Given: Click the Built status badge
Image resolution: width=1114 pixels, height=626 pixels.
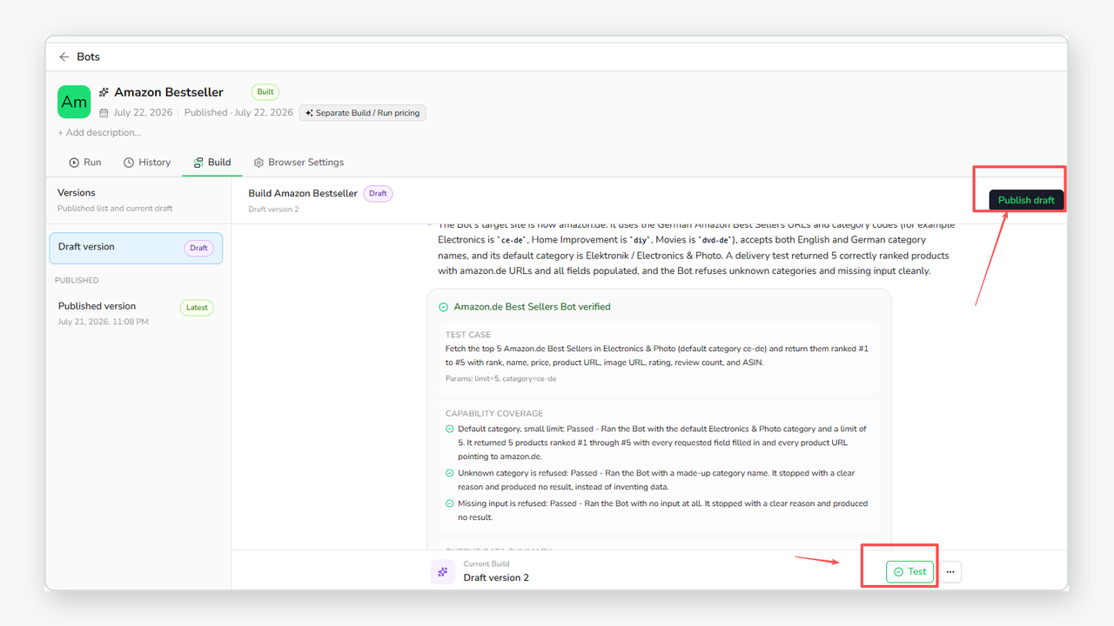Looking at the screenshot, I should point(265,91).
